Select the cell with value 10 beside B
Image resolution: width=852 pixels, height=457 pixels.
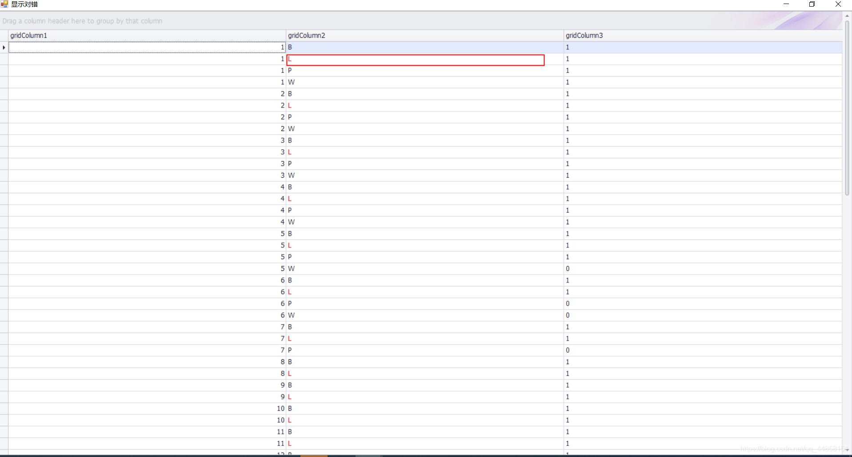coord(147,409)
